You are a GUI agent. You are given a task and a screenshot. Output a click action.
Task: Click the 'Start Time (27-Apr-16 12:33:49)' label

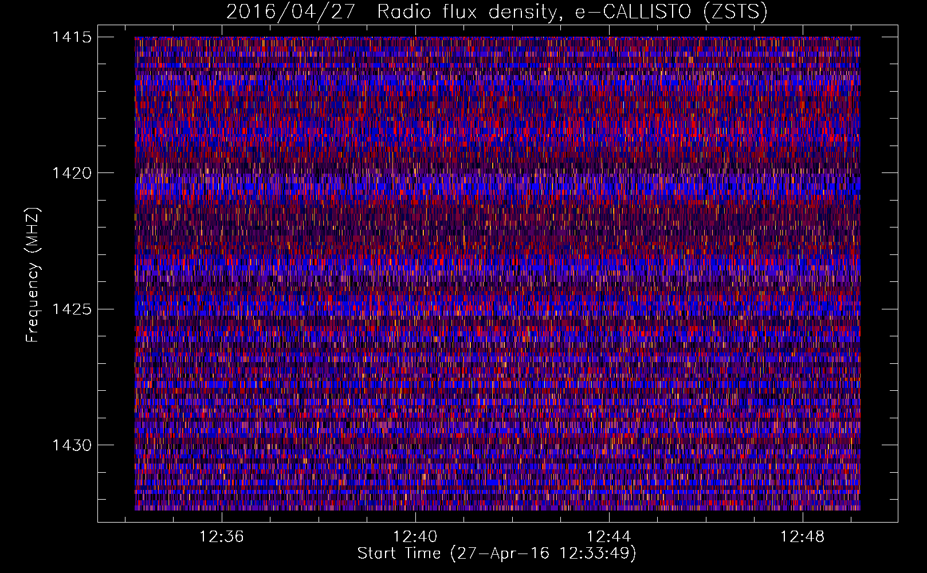497,554
